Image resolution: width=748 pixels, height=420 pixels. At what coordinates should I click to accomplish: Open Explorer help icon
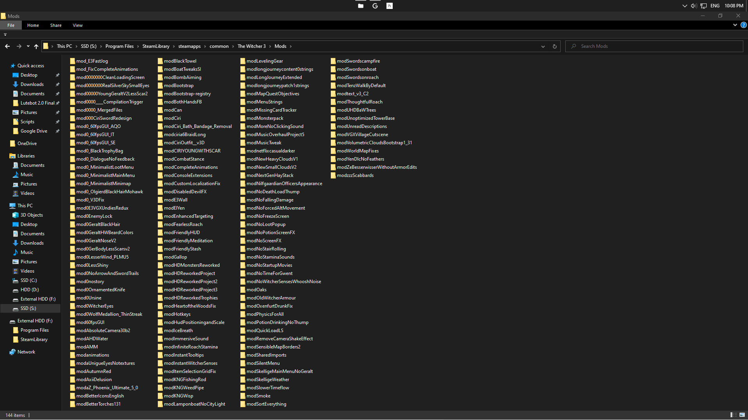[x=744, y=25]
